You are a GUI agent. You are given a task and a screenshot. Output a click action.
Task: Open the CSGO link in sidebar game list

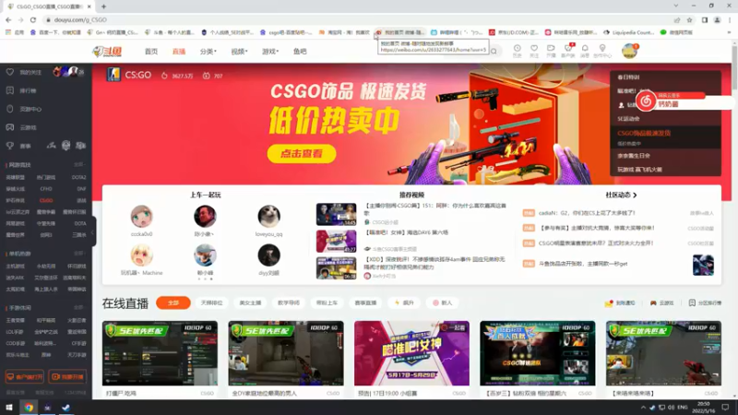pyautogui.click(x=46, y=200)
